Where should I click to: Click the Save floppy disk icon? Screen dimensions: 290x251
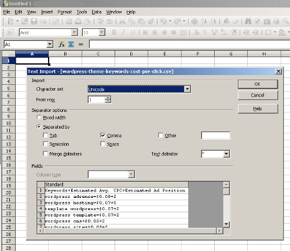pos(34,21)
